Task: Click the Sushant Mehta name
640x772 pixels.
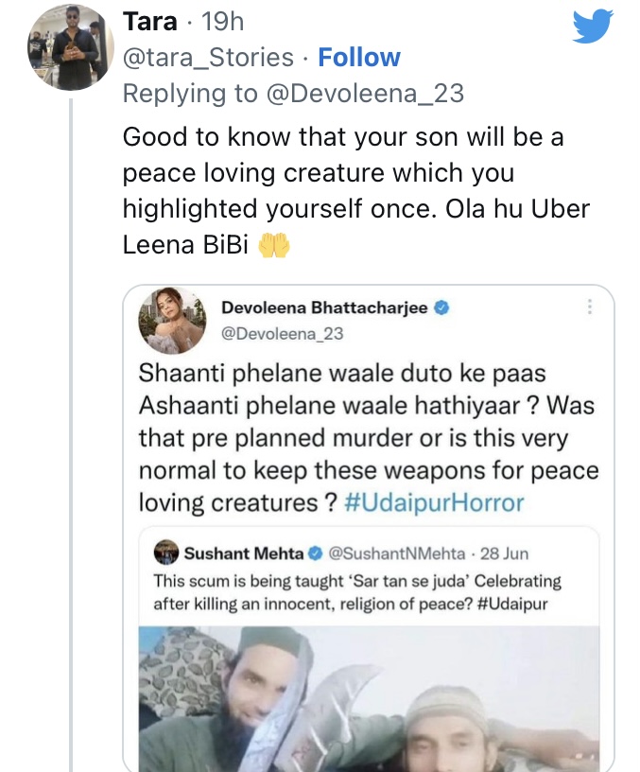Action: [243, 553]
